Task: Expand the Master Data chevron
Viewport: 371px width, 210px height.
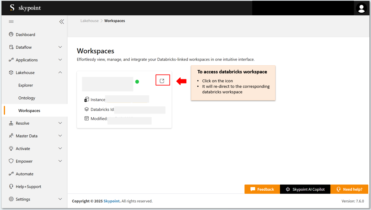Action: coord(60,136)
